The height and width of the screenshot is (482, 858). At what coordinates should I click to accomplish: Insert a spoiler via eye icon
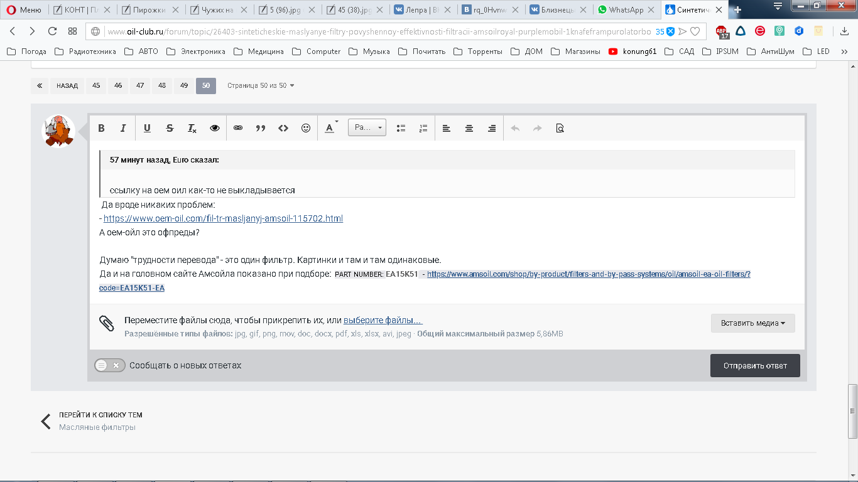pyautogui.click(x=215, y=128)
